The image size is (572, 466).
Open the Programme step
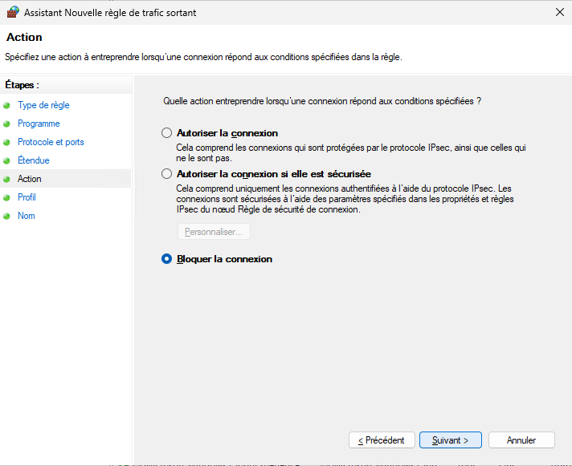click(x=39, y=124)
